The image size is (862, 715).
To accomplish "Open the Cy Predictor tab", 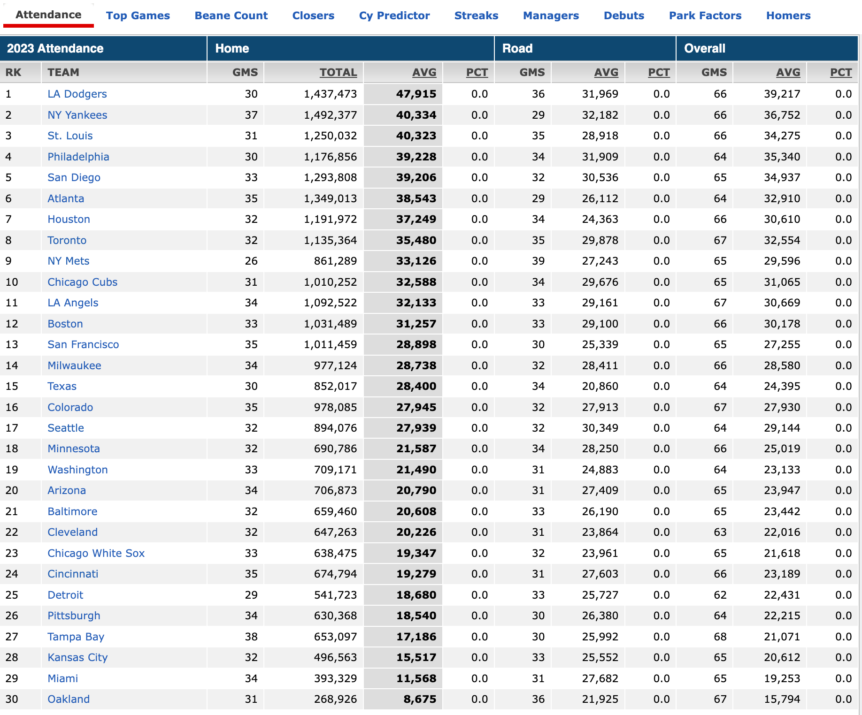I will 394,15.
